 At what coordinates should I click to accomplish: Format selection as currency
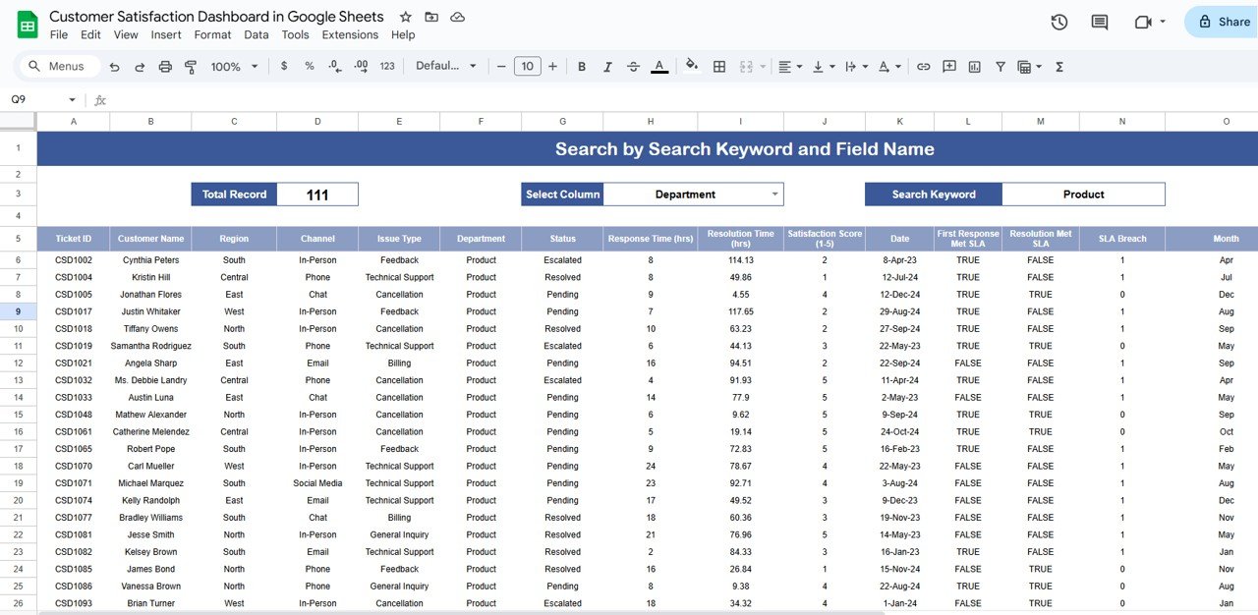(284, 66)
